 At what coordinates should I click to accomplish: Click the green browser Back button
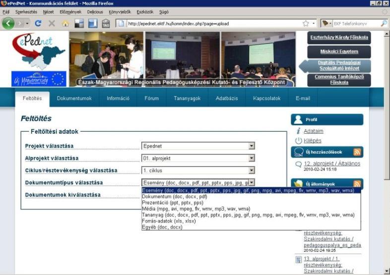pos(8,23)
